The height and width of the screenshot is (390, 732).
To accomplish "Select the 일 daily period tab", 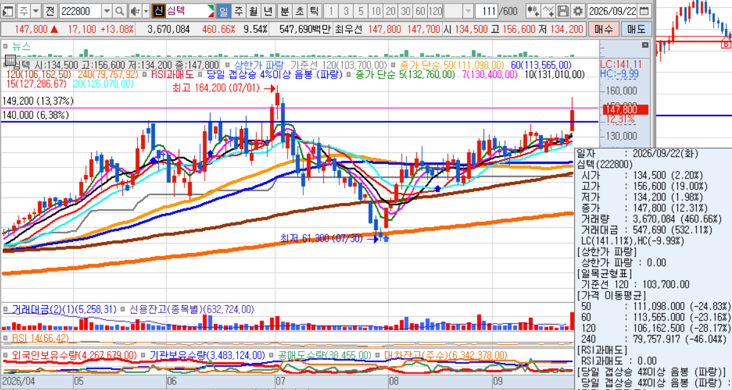I will [x=224, y=10].
